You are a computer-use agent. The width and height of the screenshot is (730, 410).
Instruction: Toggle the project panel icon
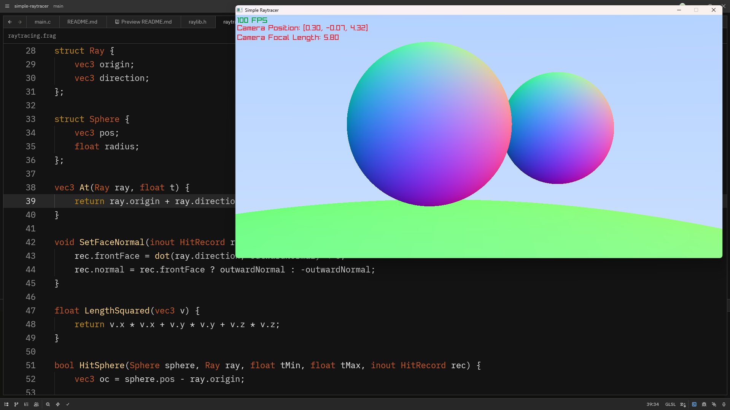6,404
